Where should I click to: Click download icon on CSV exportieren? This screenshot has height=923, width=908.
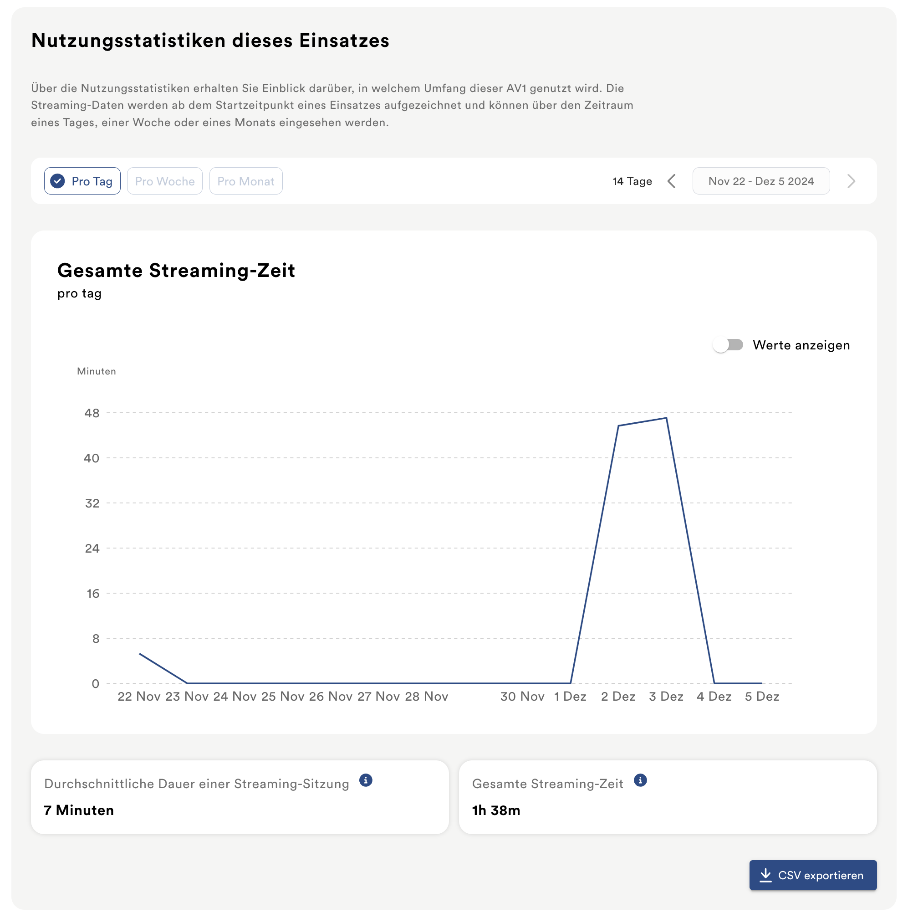(x=765, y=875)
